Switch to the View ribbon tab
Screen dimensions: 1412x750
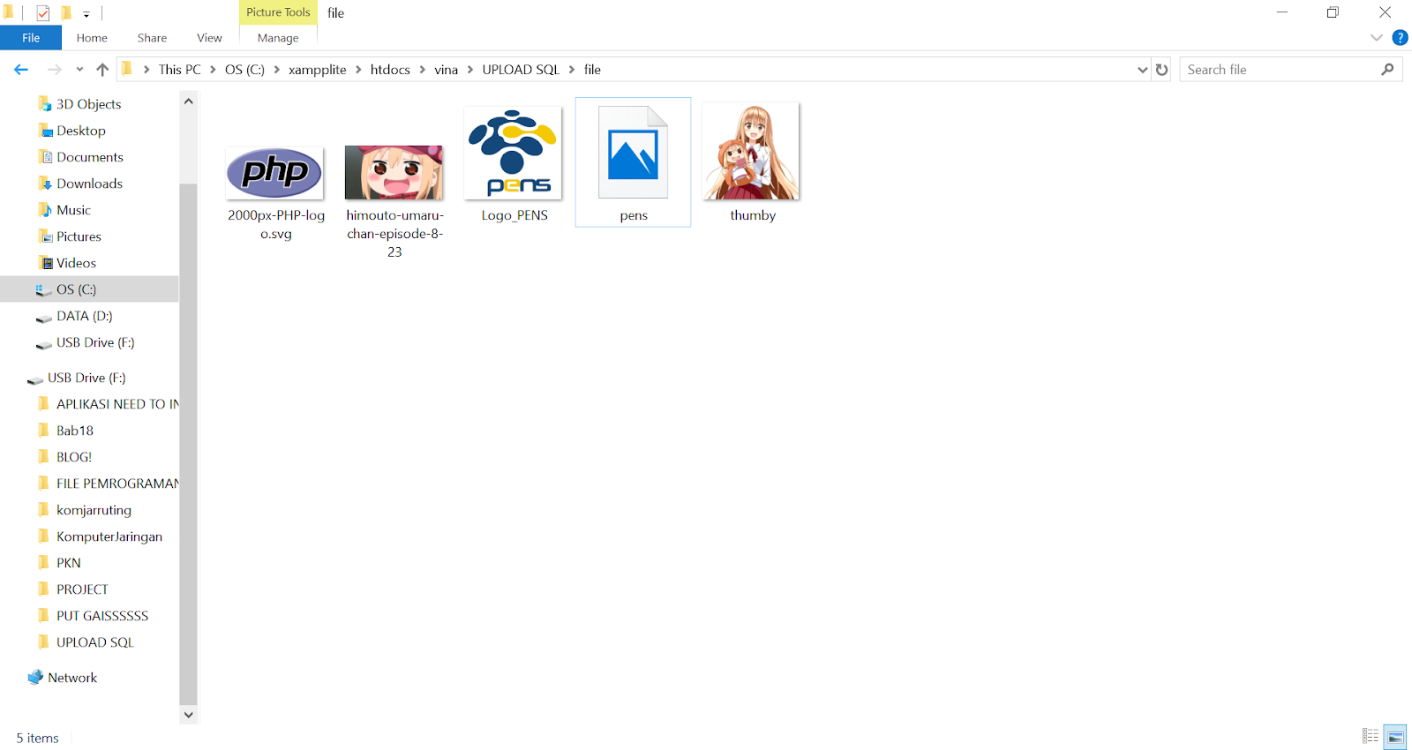tap(209, 38)
